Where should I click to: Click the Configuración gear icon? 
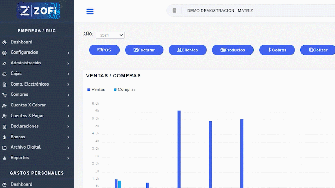(4, 53)
